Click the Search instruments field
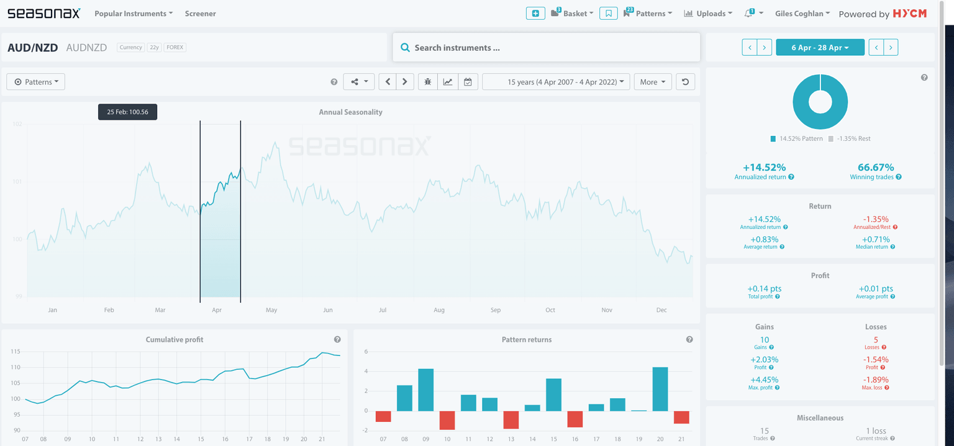Image resolution: width=954 pixels, height=446 pixels. [x=547, y=48]
